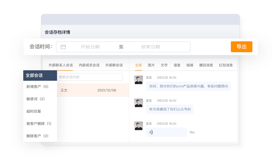Select 全部会话 in the side menu

(x=40, y=75)
